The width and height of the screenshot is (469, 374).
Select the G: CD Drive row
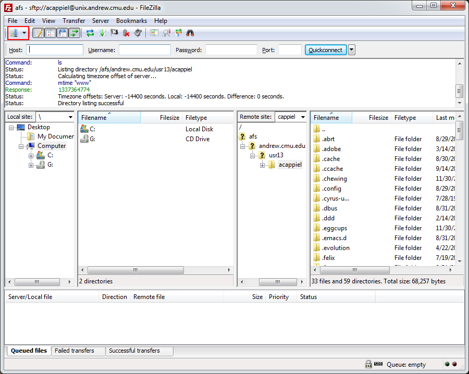(x=155, y=139)
